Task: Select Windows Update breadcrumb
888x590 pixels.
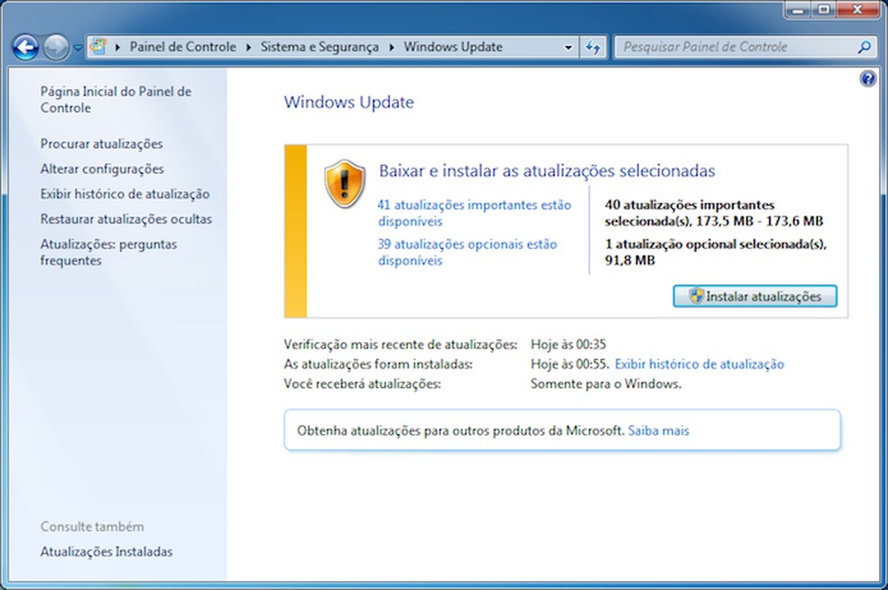Action: click(453, 47)
